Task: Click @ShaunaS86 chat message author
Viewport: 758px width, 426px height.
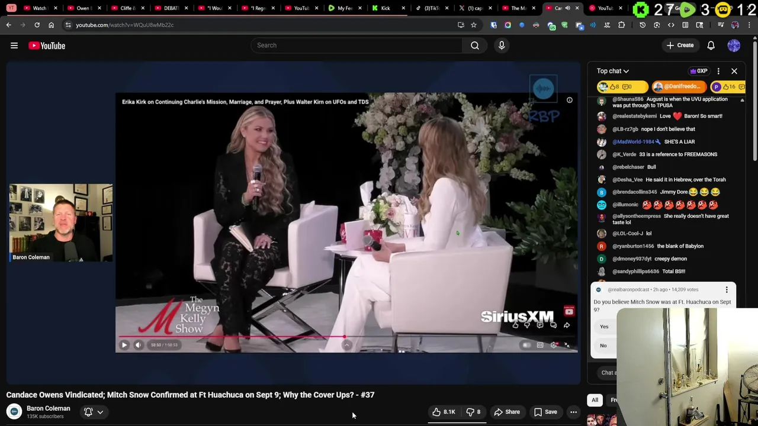Action: pyautogui.click(x=628, y=99)
